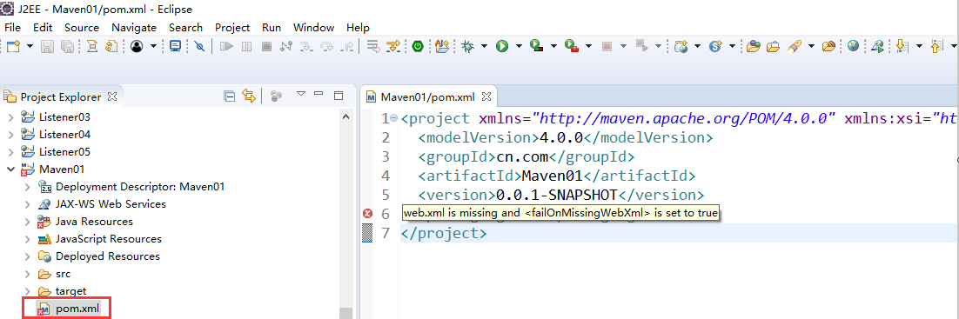The image size is (959, 319).
Task: Open the External Tools dropdown arrow
Action: coord(588,46)
